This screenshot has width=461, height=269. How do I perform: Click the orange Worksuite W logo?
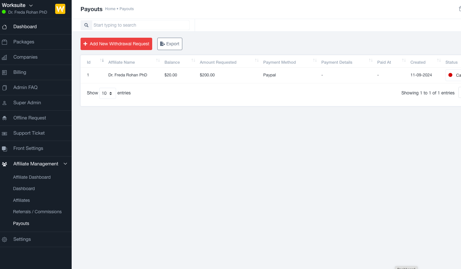(60, 9)
